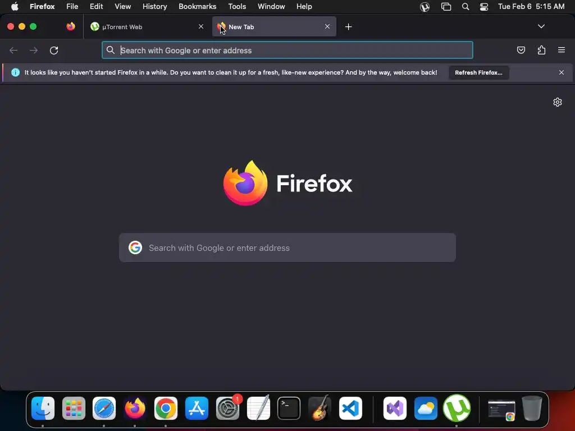Dismiss the welcome back notification bar
The width and height of the screenshot is (575, 431).
tap(562, 72)
